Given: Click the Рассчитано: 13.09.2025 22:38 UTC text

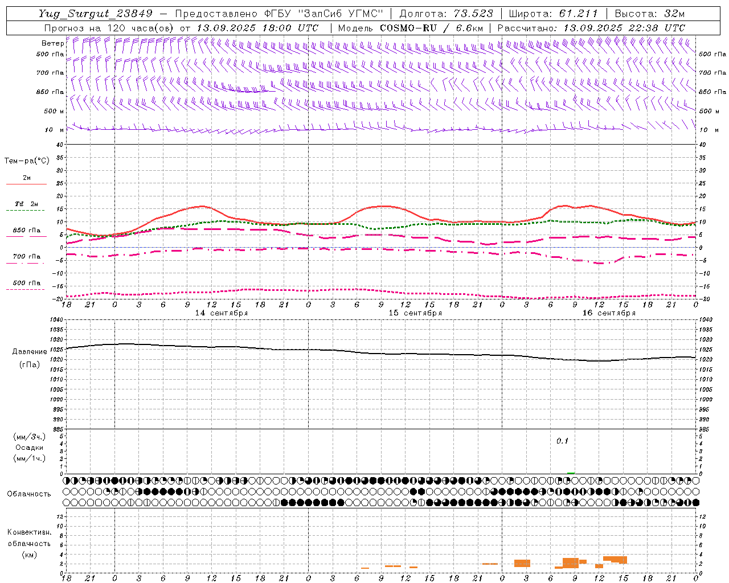Looking at the screenshot, I should [x=591, y=28].
